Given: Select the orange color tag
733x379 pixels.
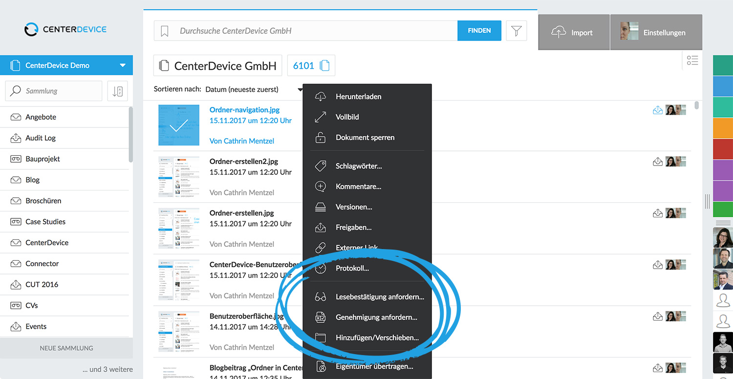Looking at the screenshot, I should [x=723, y=128].
